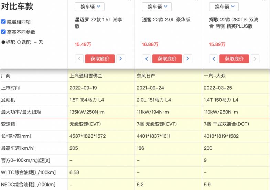Click the 长*宽*高[mm] row label
This screenshot has height=190, width=270.
[16, 136]
